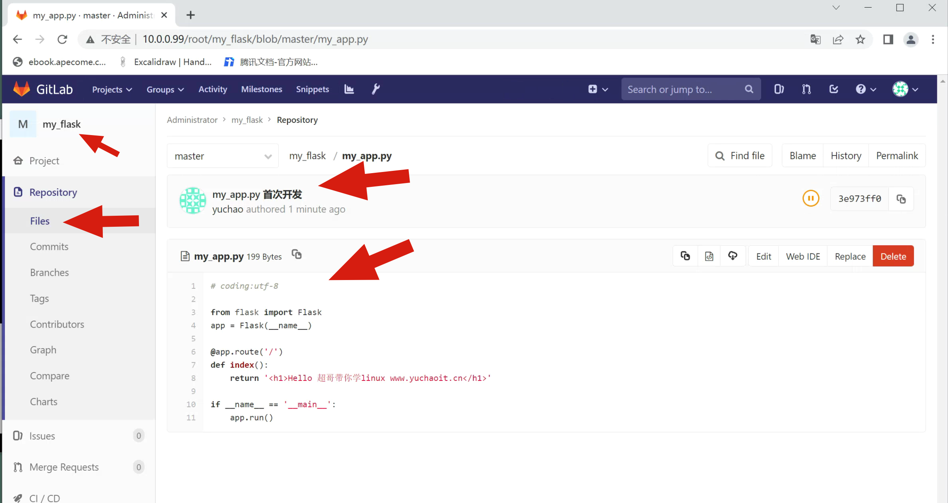Click the Blame button
This screenshot has height=503, width=948.
click(803, 156)
